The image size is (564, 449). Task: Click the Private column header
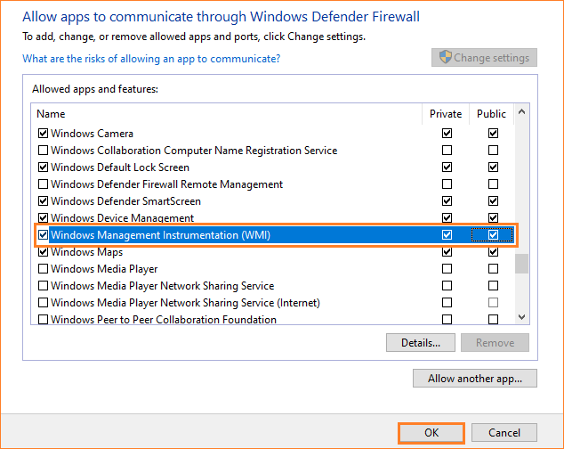click(446, 114)
